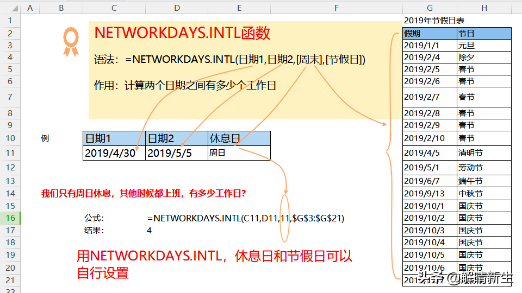Select the 端午节 cell
This screenshot has height=293, width=522.
[x=484, y=181]
